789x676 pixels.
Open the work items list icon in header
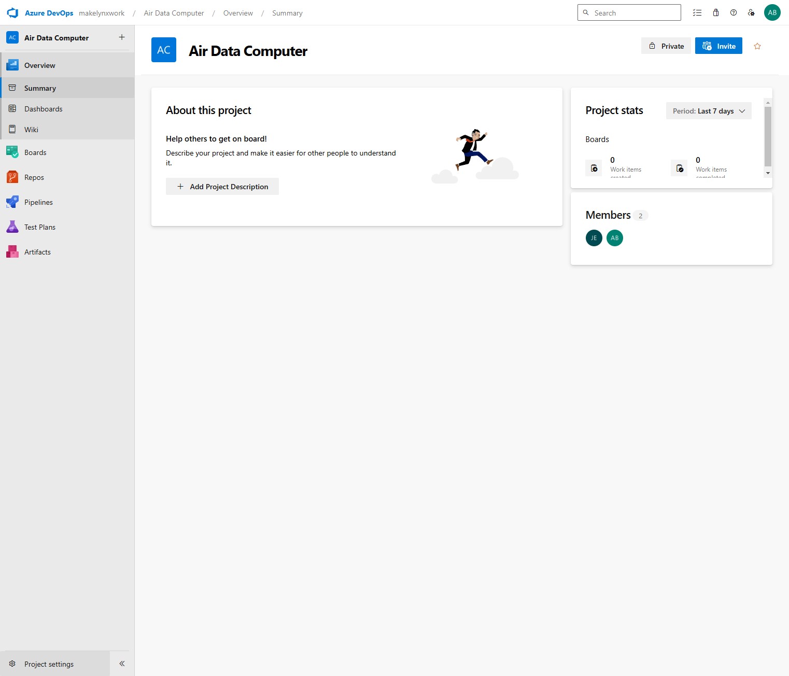tap(697, 13)
